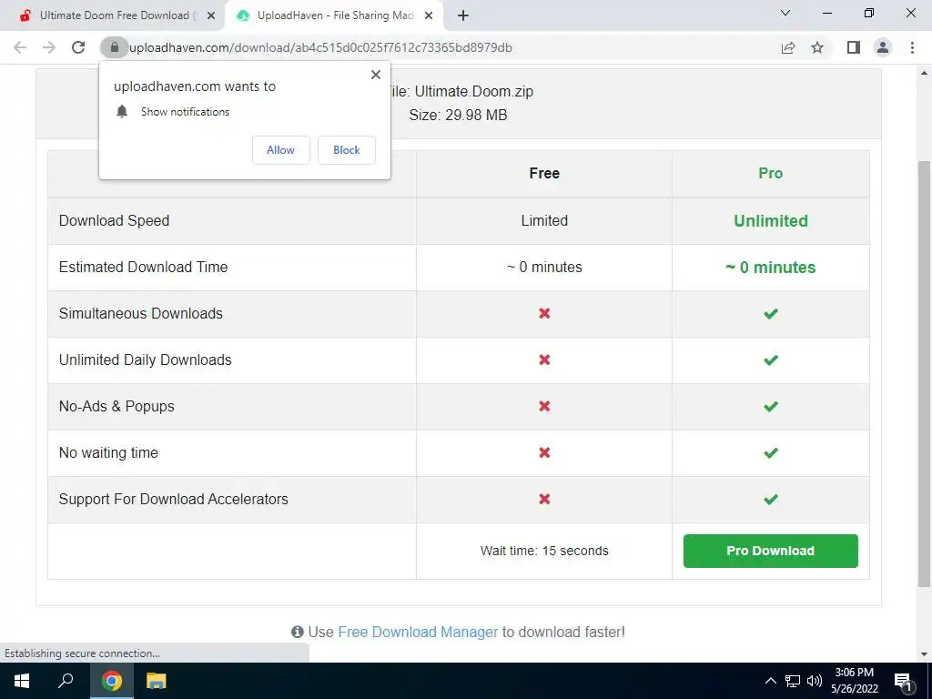Viewport: 932px width, 699px height.
Task: Open the Windows Start menu
Action: point(22,681)
